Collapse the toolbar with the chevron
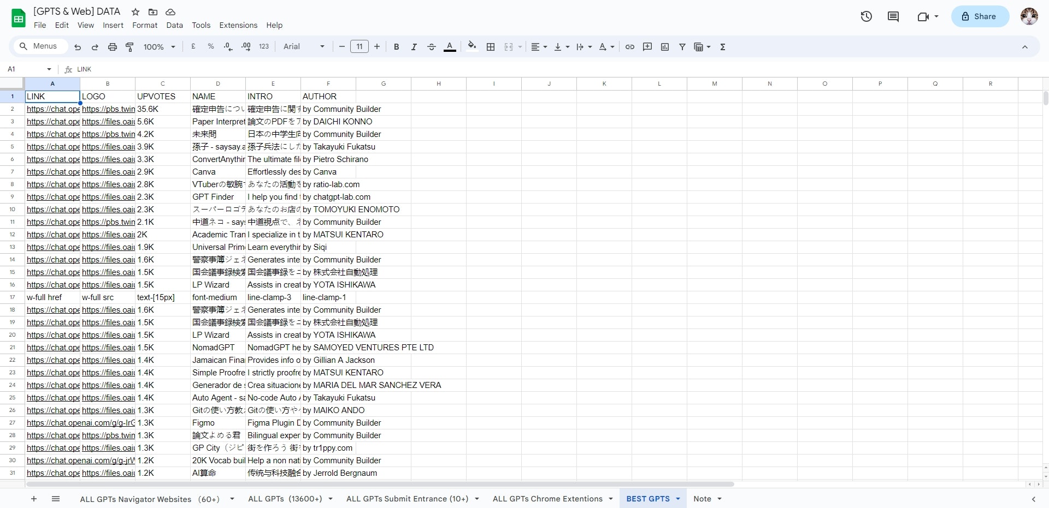 [x=1025, y=47]
